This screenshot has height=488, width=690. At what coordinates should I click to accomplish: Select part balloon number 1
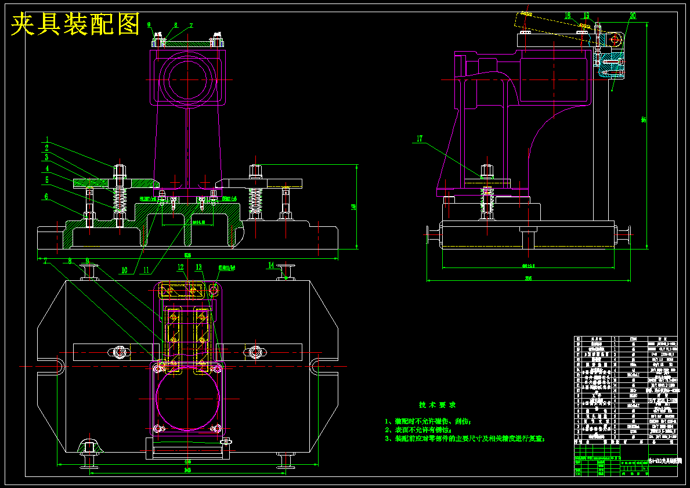tap(47, 139)
